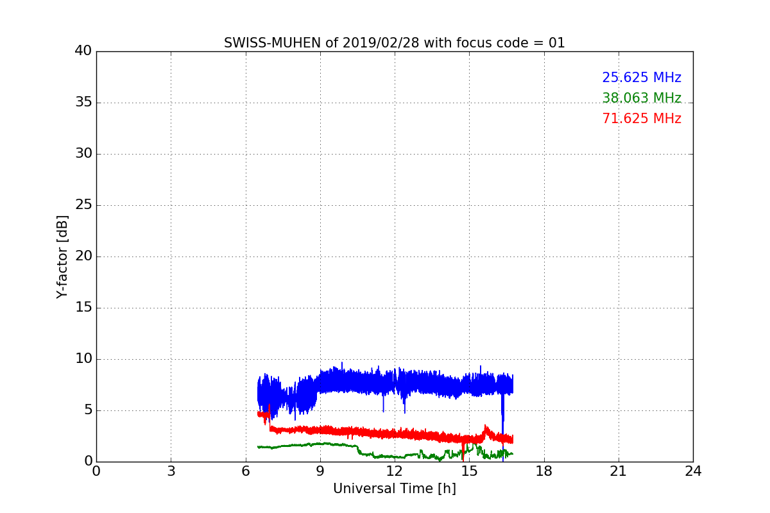Click the y-axis tick label 25
The image size is (770, 513).
pyautogui.click(x=83, y=205)
